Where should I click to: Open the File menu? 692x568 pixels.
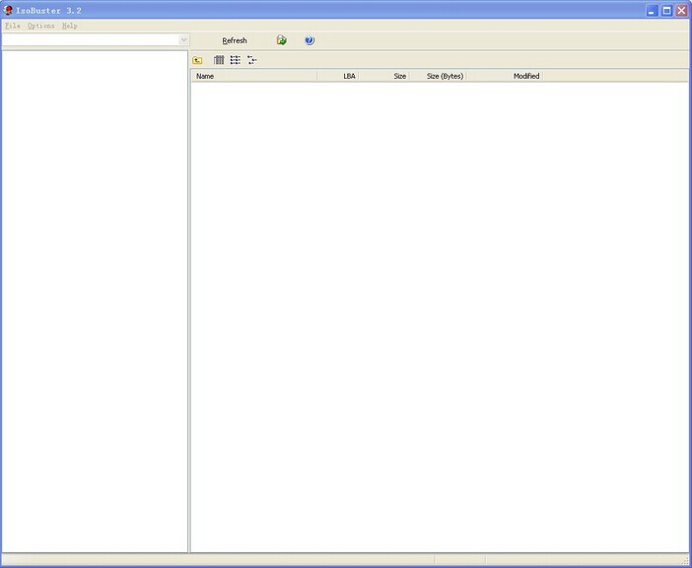[x=12, y=26]
